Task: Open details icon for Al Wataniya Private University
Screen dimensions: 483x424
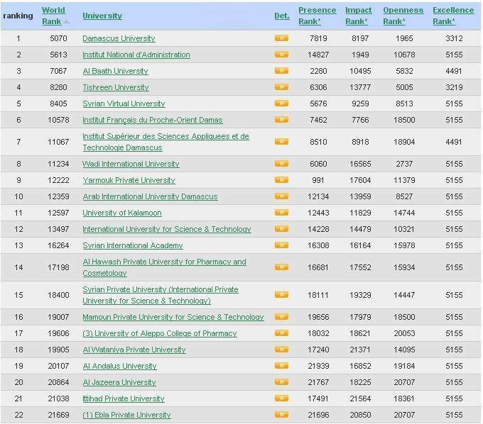Action: pyautogui.click(x=281, y=350)
